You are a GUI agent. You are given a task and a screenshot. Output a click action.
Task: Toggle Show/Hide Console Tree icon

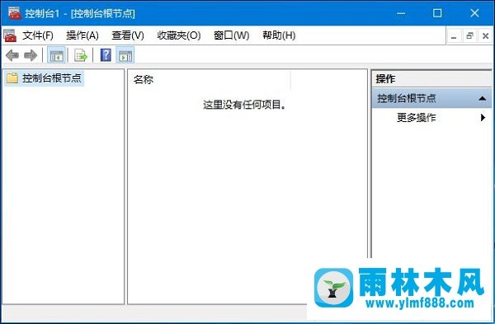56,55
